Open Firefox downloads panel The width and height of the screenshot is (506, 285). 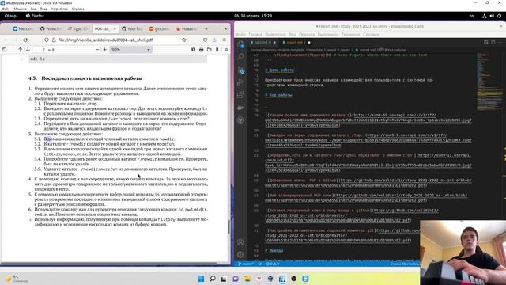pos(214,40)
